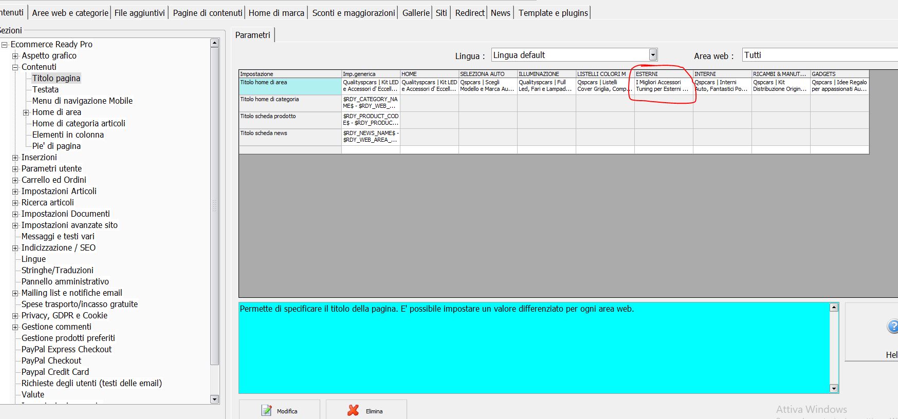Open the Pagine di contenuti tab
The height and width of the screenshot is (419, 898).
coord(207,13)
